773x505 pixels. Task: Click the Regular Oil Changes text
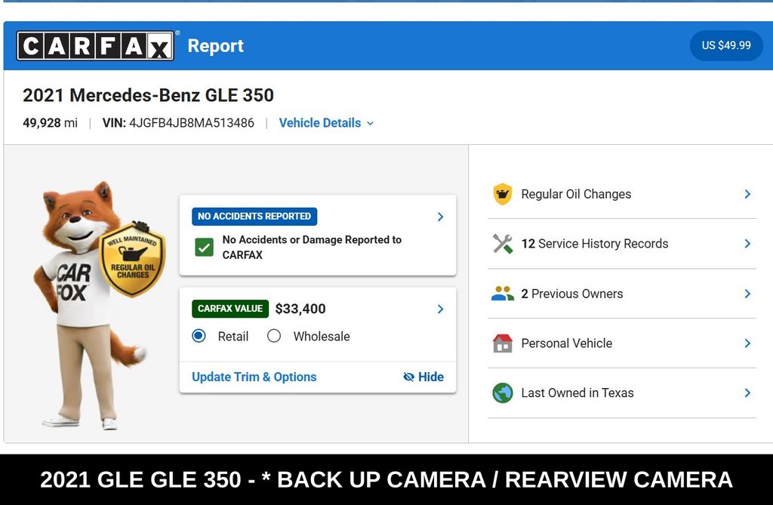576,194
